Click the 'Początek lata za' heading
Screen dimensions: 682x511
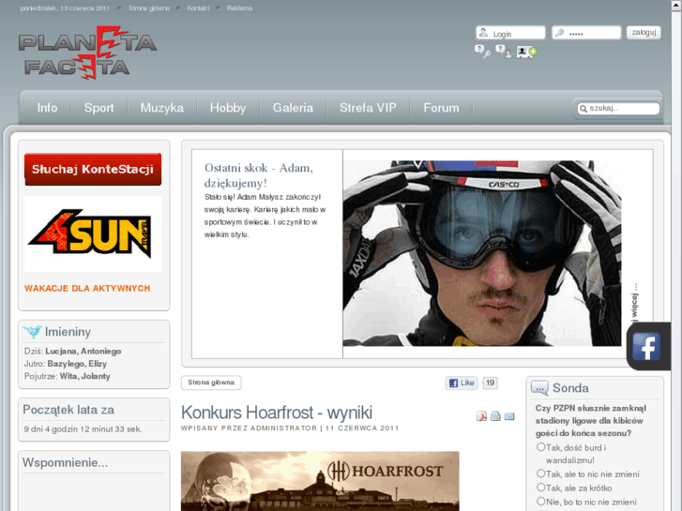tap(68, 410)
